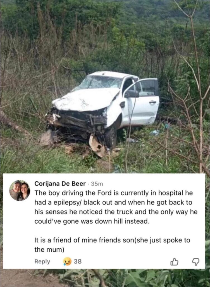Open the crashed white truck photo
210x287 pixels.
[105, 87]
